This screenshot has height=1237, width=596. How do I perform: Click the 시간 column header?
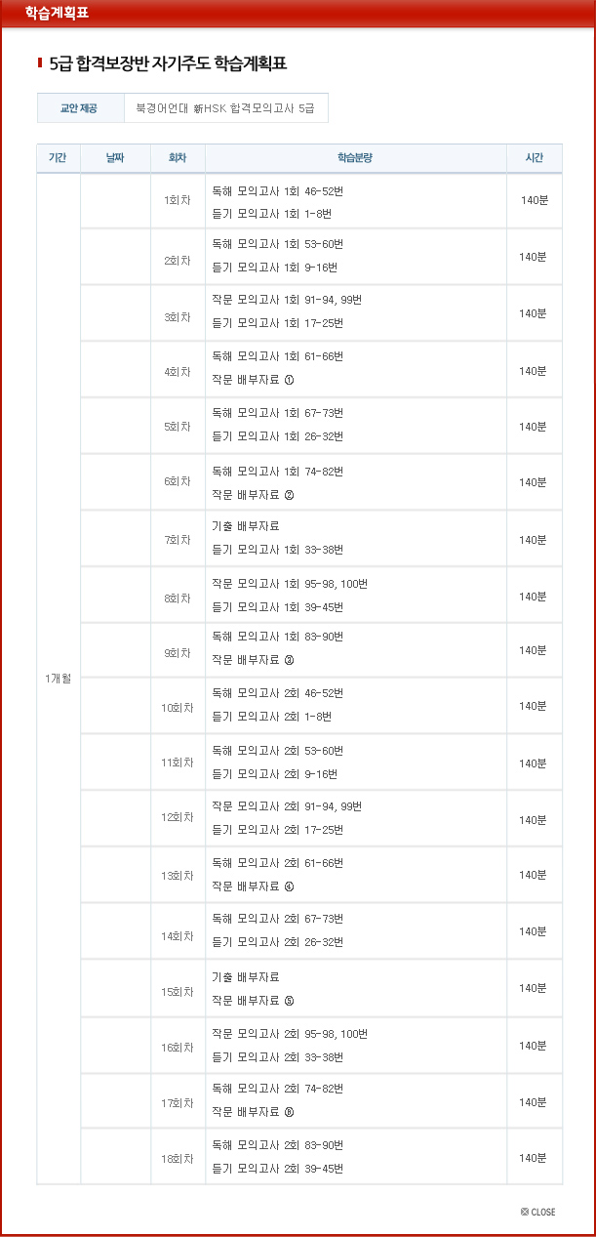point(534,158)
